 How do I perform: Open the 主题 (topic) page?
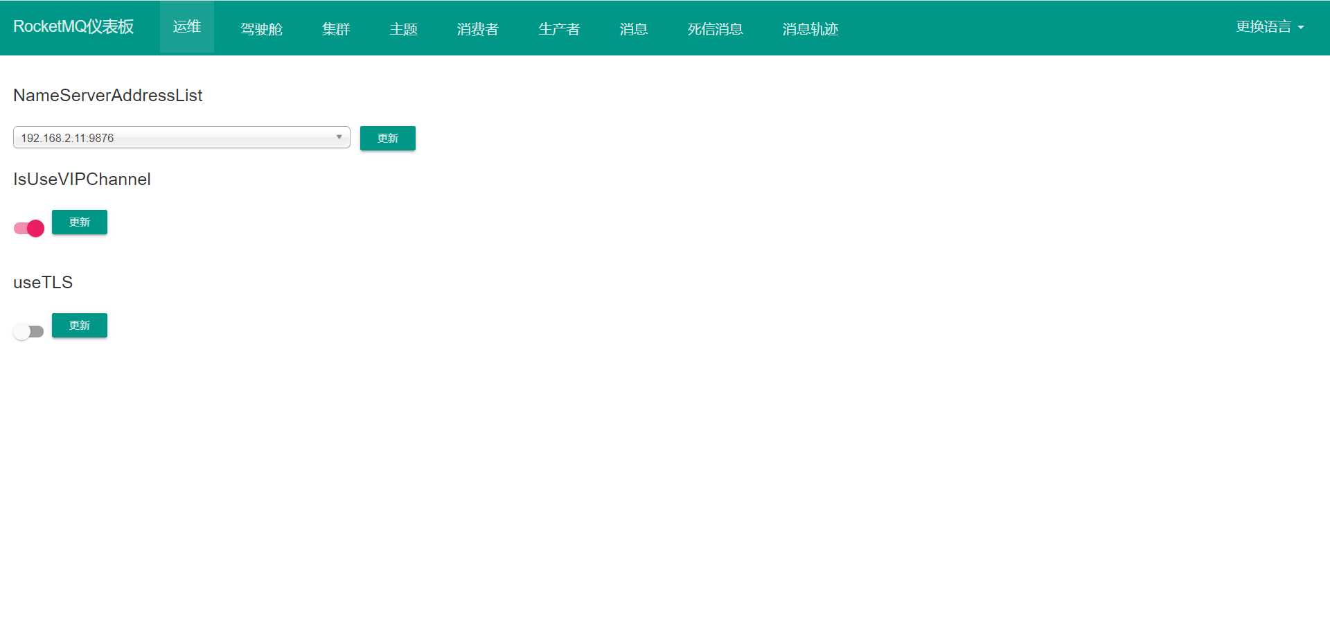coord(403,28)
